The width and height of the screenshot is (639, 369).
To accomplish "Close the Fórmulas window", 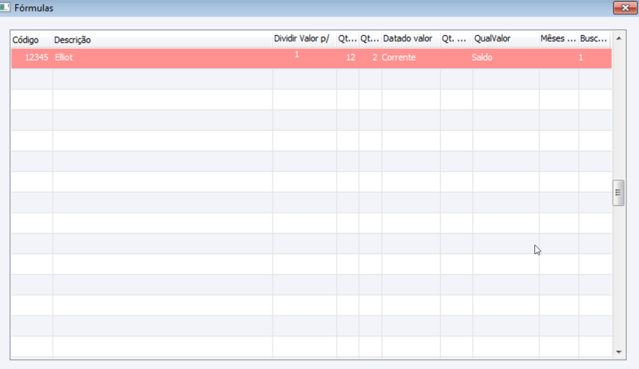I will 625,8.
